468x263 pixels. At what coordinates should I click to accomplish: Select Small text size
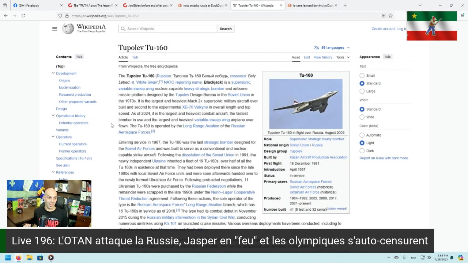[x=362, y=76]
